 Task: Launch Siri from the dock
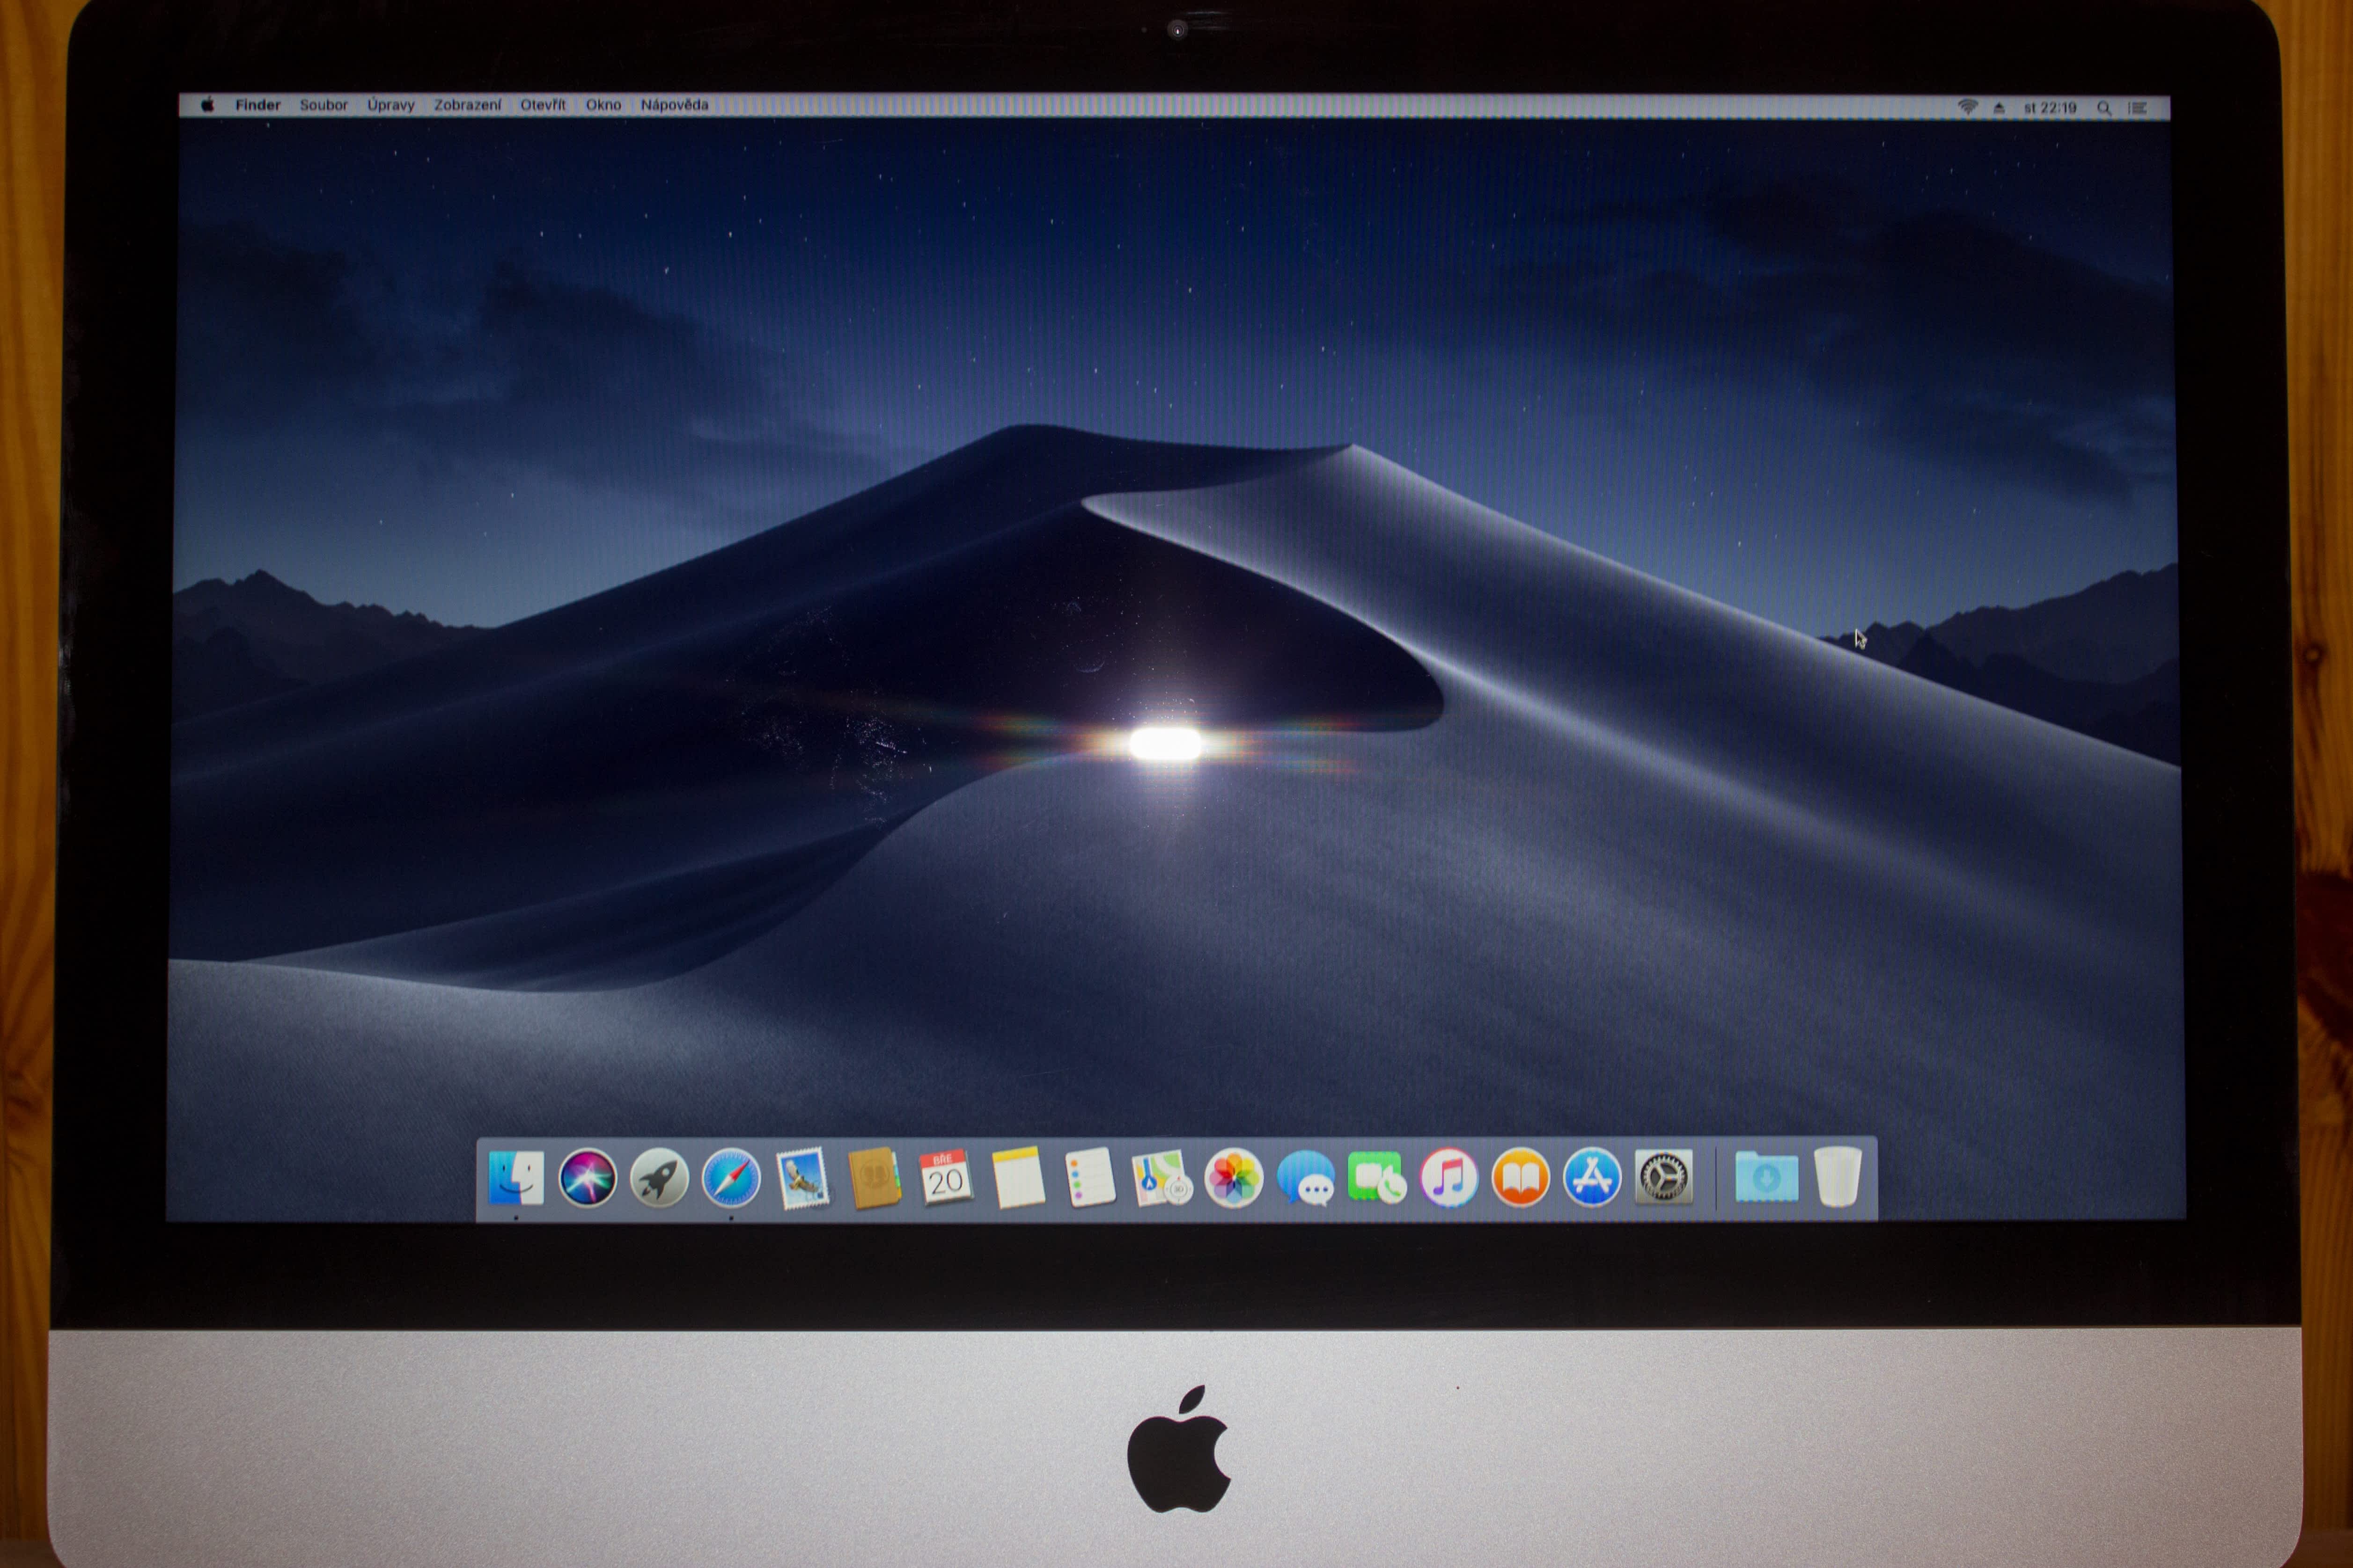[587, 1178]
